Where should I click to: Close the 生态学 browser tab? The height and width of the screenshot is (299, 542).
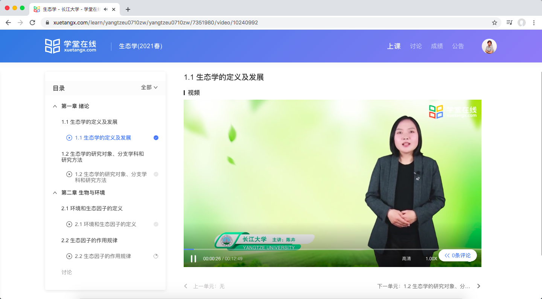click(114, 9)
